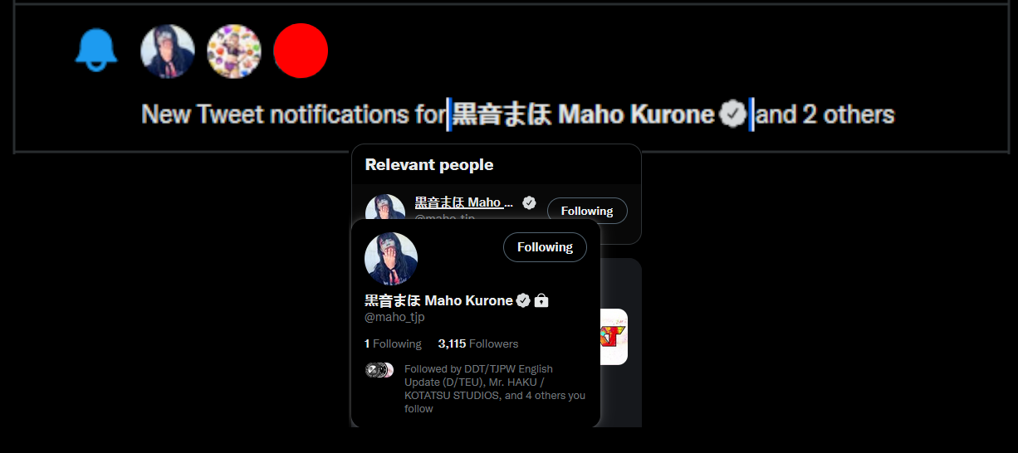This screenshot has width=1018, height=453.
Task: Click the "and 2 others" text
Action: [x=825, y=114]
